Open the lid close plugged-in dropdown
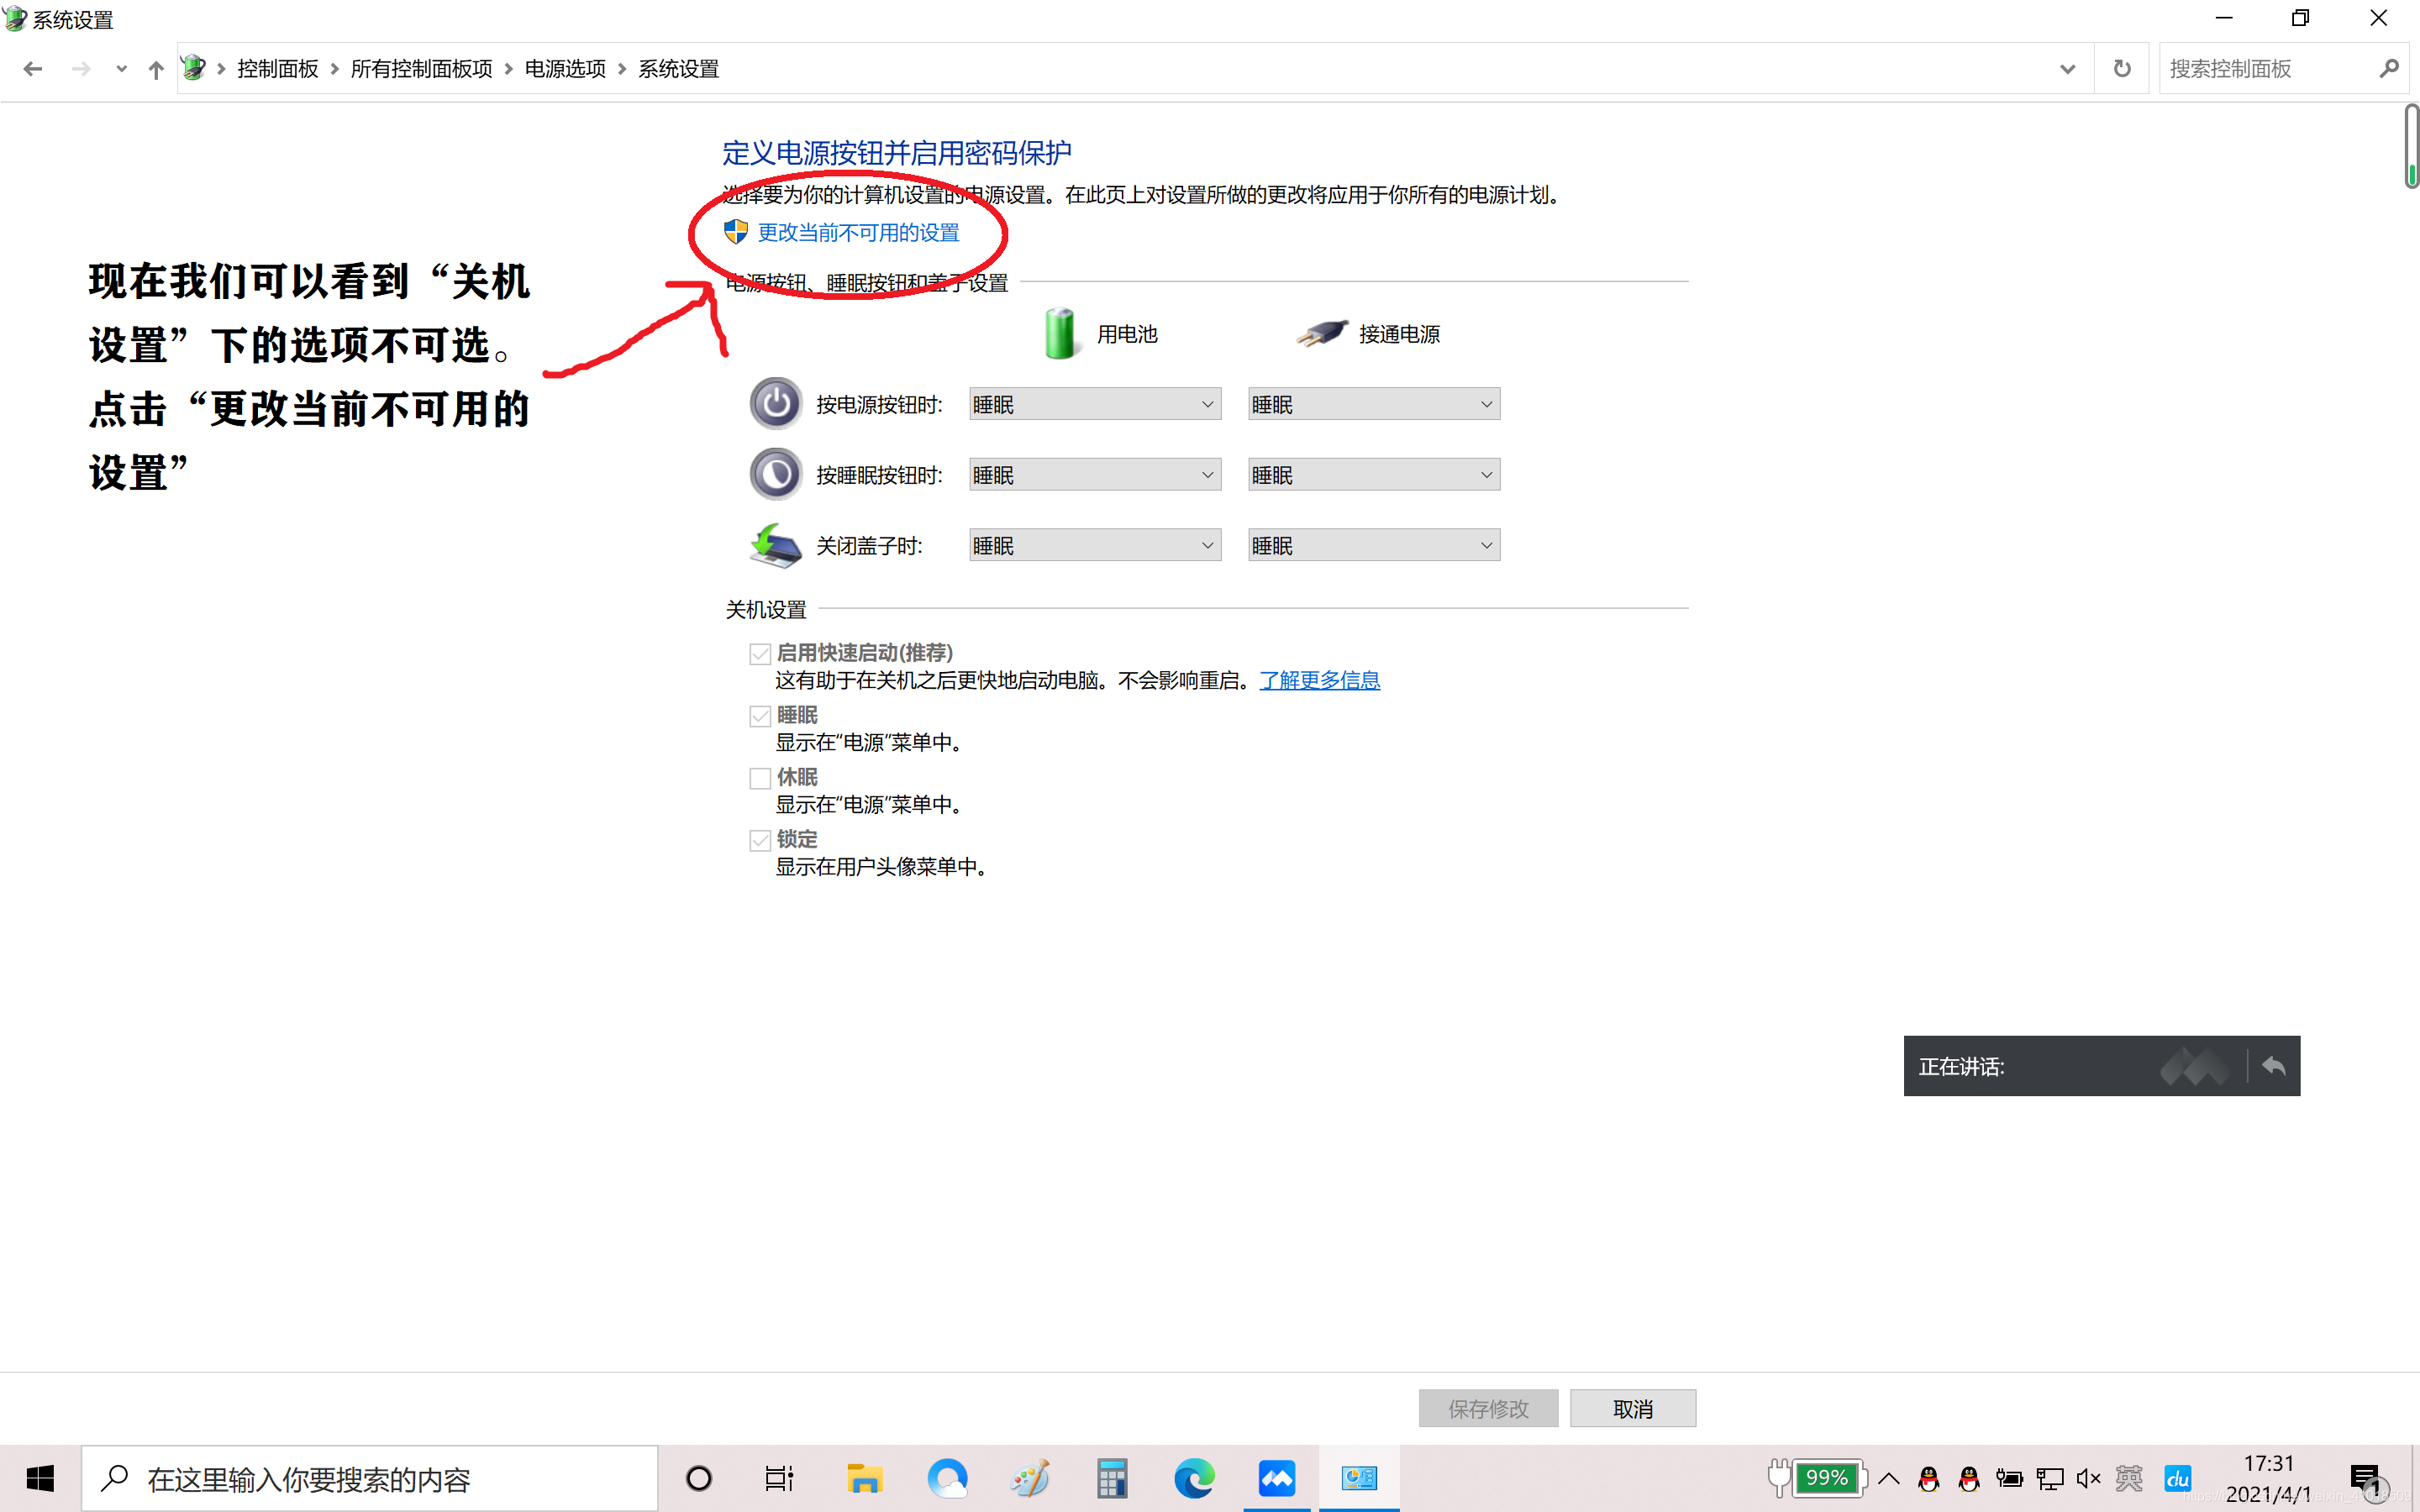This screenshot has height=1512, width=2420. (1373, 545)
